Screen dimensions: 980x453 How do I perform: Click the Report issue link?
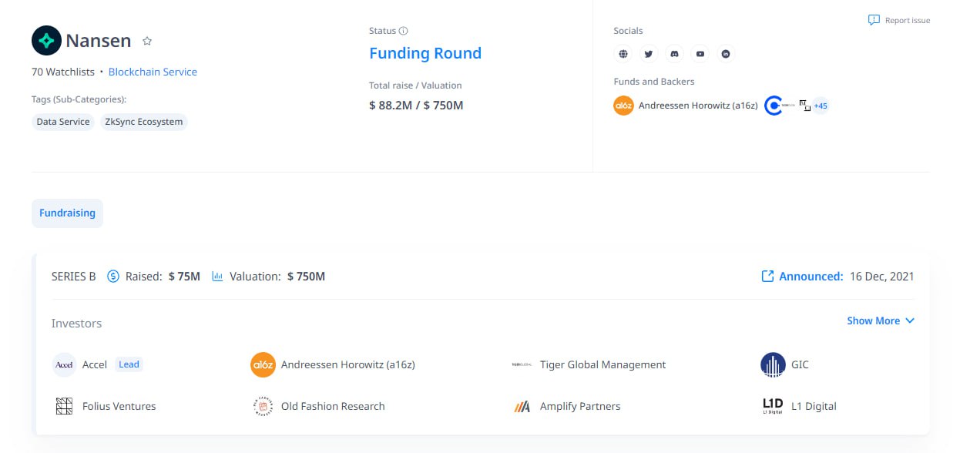tap(899, 20)
